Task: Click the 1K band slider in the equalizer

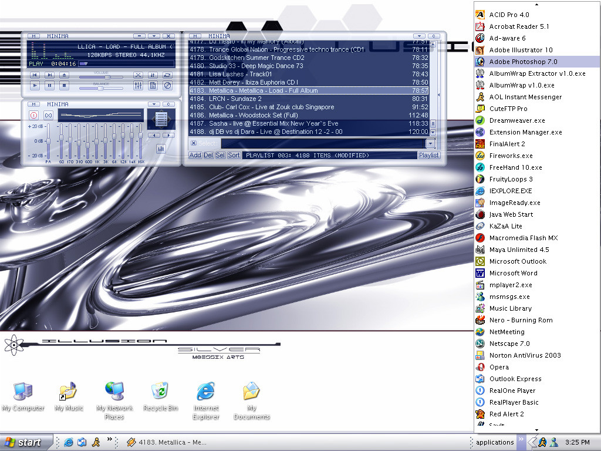Action: point(97,141)
